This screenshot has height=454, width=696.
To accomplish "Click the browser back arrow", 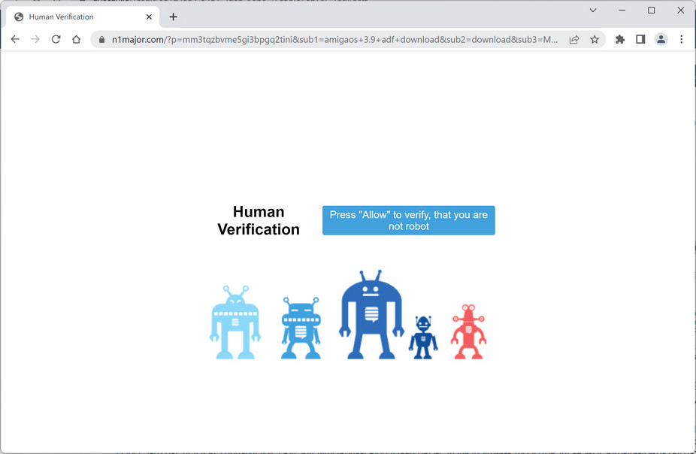I will [15, 39].
